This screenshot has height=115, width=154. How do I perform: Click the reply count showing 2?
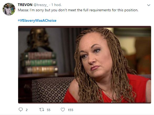point(27,110)
